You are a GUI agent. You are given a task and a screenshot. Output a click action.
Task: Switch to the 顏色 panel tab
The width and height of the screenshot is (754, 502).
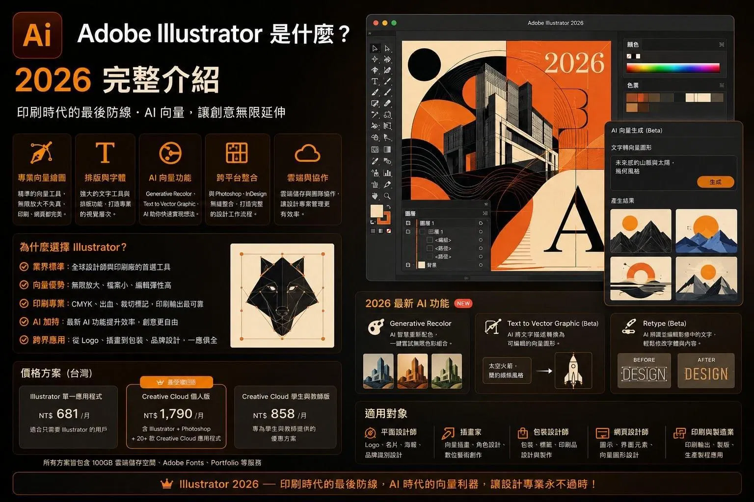633,45
